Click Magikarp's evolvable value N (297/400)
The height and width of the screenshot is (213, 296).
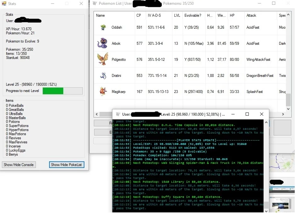(194, 92)
